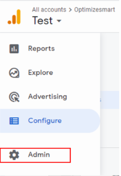Select the Explore trend icon
121x176 pixels.
14,73
